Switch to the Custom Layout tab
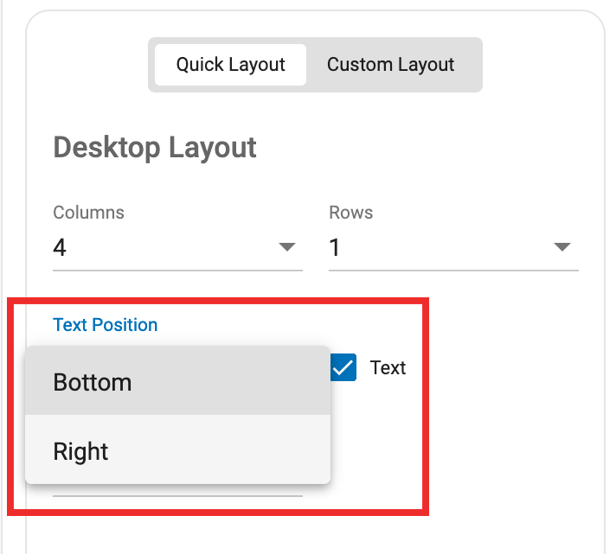The width and height of the screenshot is (616, 554). coord(391,65)
